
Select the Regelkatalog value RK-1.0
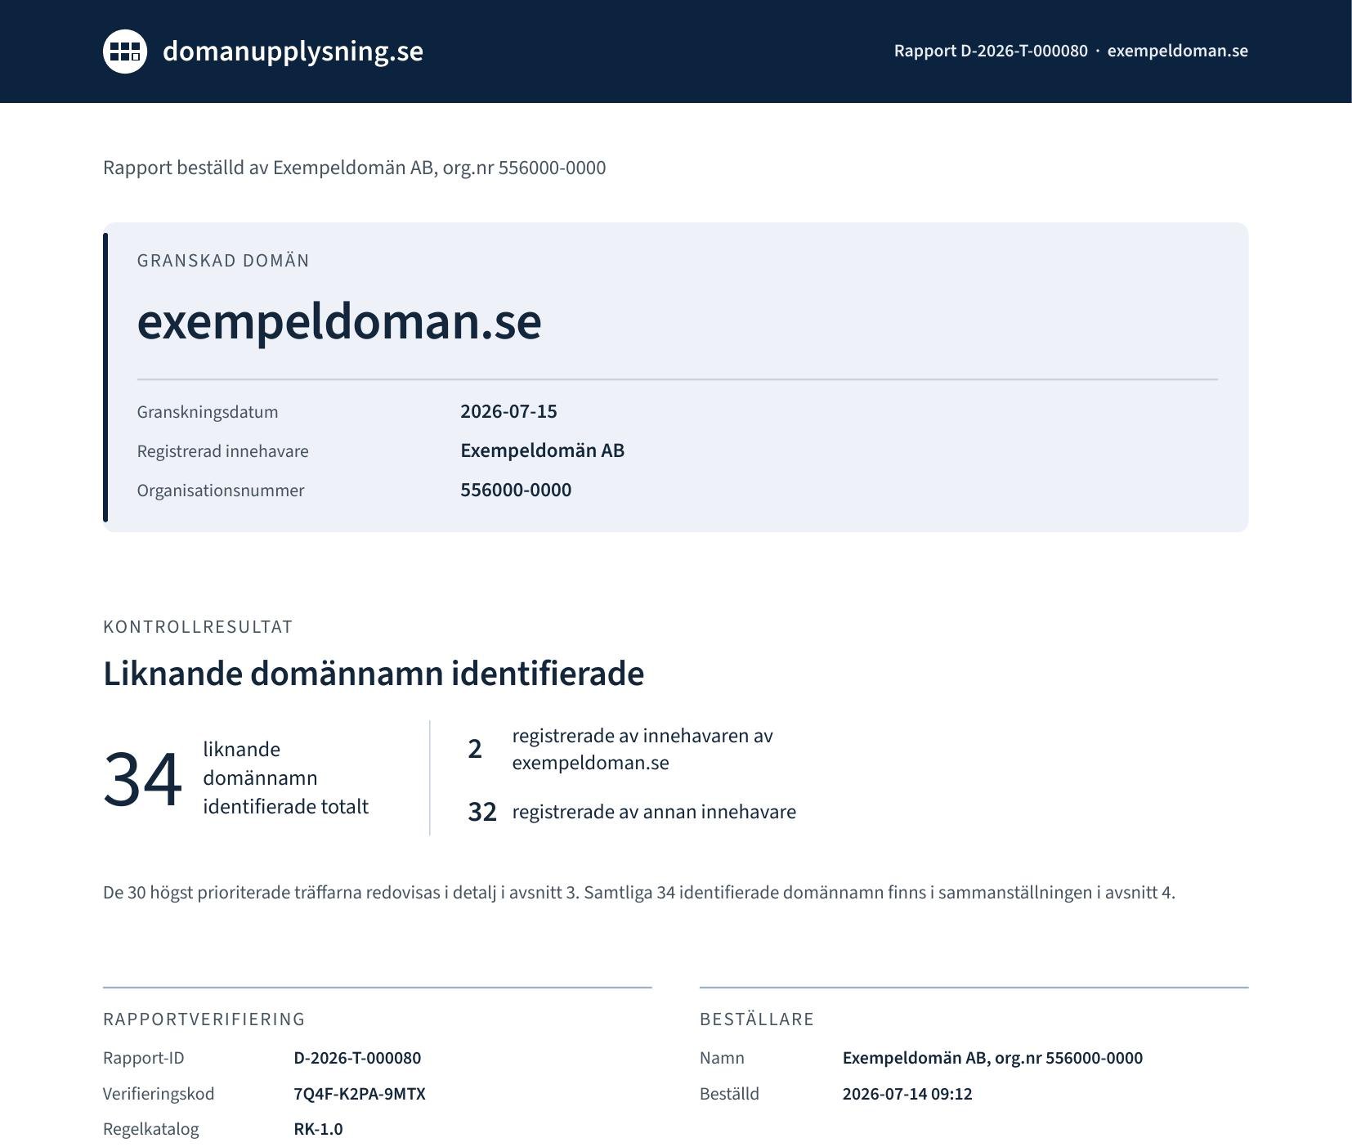tap(318, 1129)
